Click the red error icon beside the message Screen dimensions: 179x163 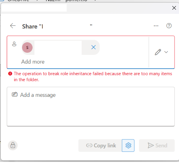coord(10,74)
